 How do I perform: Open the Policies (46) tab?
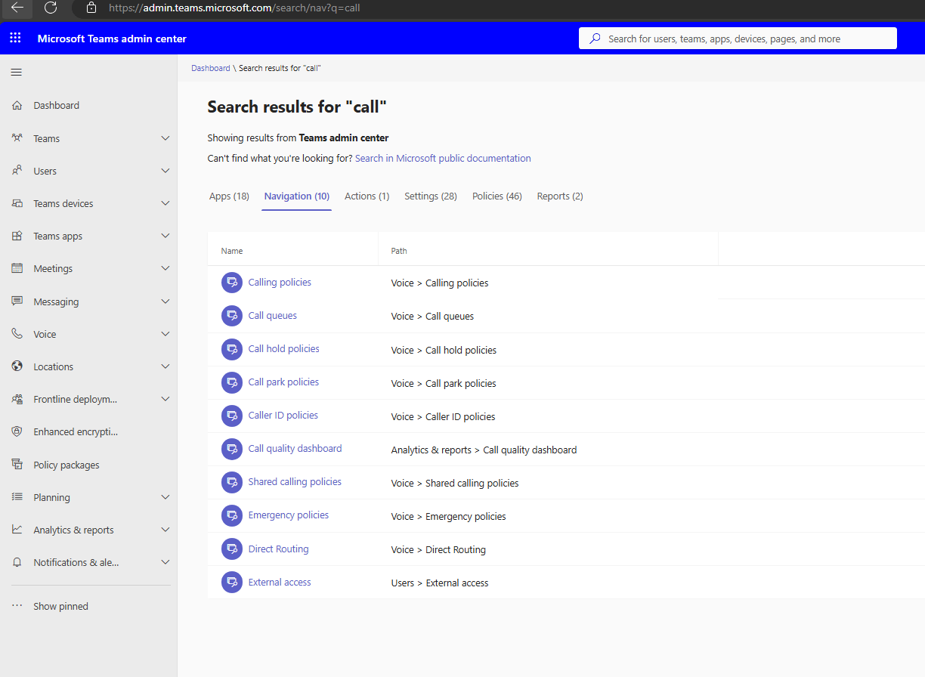(x=497, y=196)
